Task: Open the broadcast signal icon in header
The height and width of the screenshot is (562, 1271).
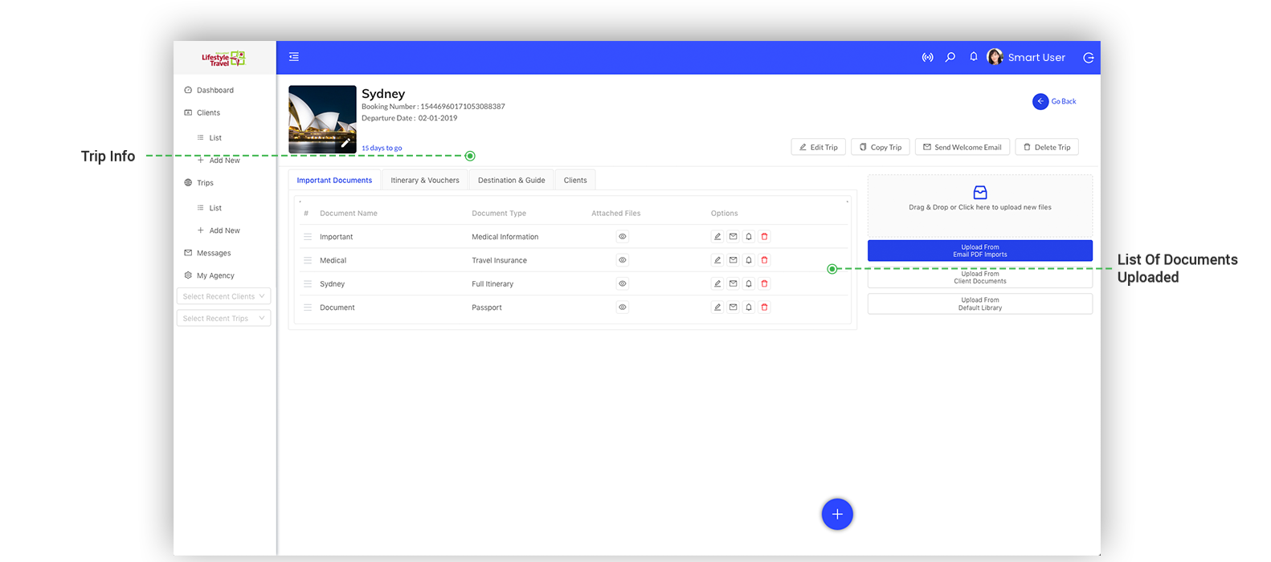Action: click(927, 58)
